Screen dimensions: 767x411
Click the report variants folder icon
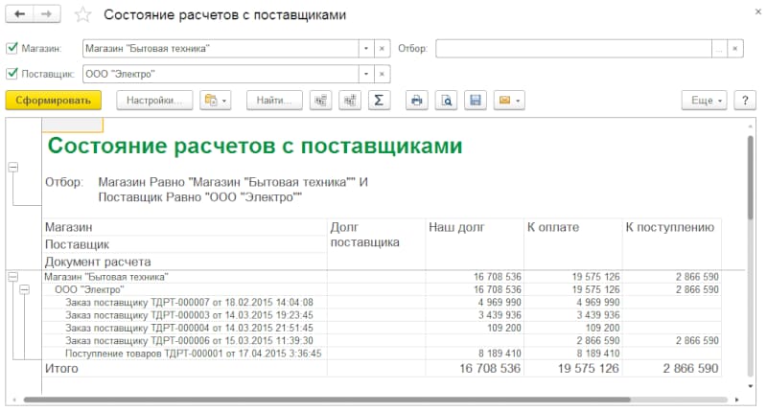[210, 100]
